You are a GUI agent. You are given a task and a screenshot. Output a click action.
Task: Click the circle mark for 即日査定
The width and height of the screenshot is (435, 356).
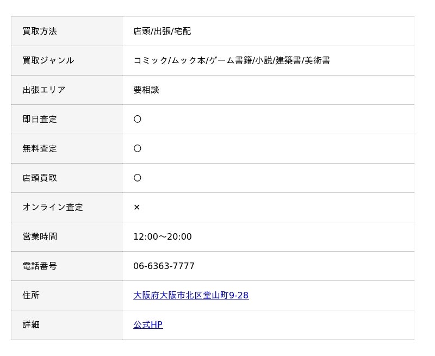138,119
